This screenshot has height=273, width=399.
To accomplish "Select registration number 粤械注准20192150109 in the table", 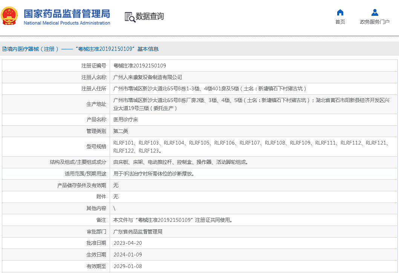I will (140, 66).
